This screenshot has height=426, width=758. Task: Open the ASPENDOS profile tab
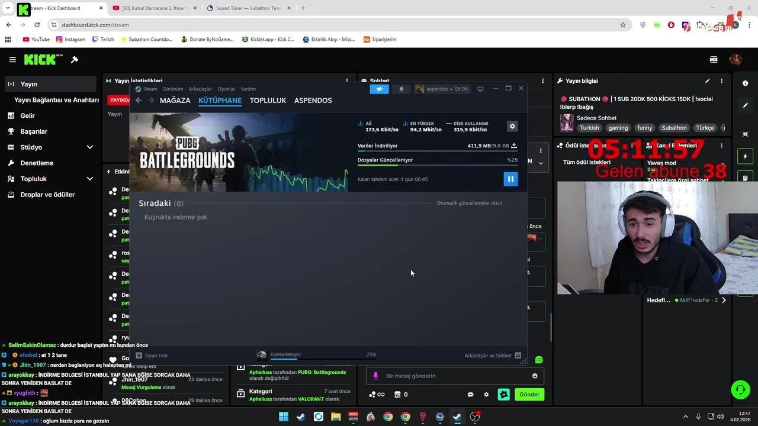313,100
